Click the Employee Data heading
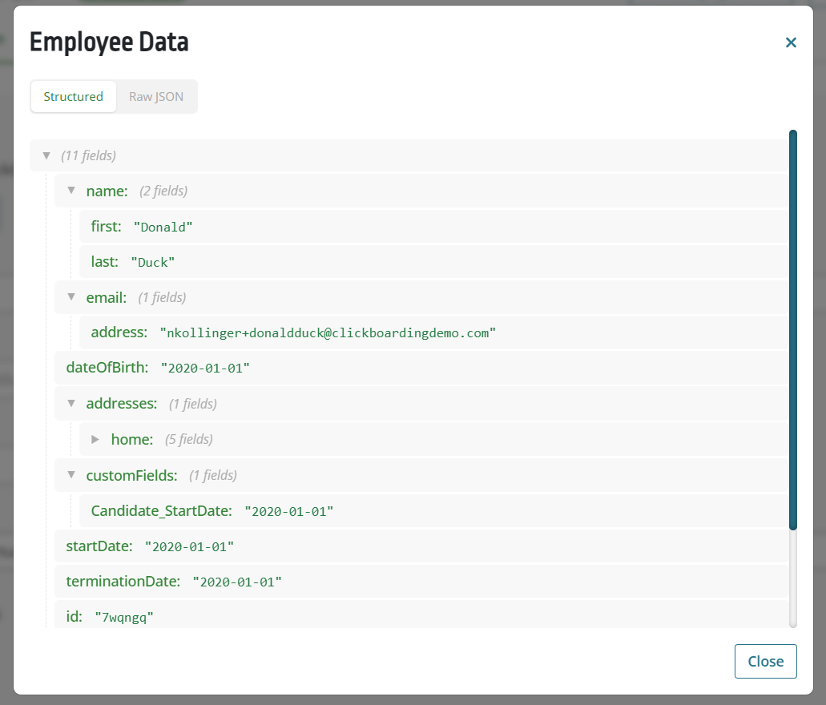This screenshot has height=705, width=826. (109, 42)
